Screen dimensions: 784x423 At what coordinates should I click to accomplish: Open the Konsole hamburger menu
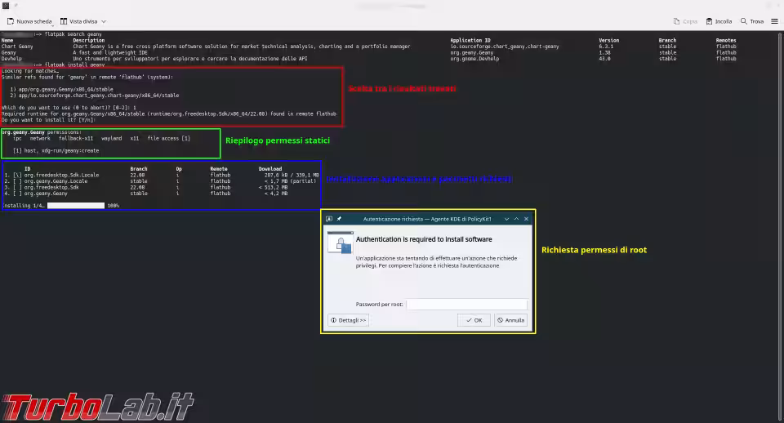(774, 21)
